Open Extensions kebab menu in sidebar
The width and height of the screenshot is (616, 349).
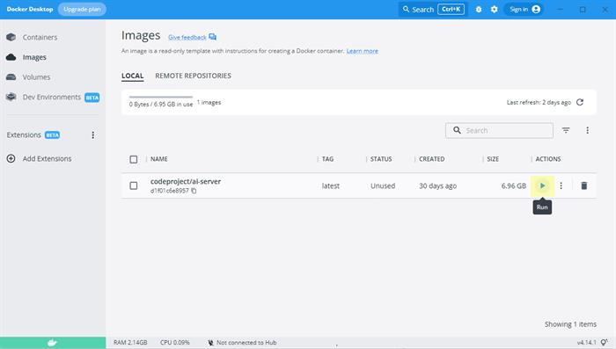point(92,135)
